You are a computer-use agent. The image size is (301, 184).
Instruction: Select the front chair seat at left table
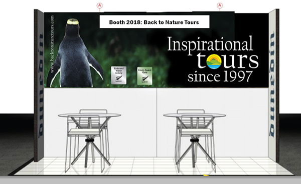pos(84,131)
